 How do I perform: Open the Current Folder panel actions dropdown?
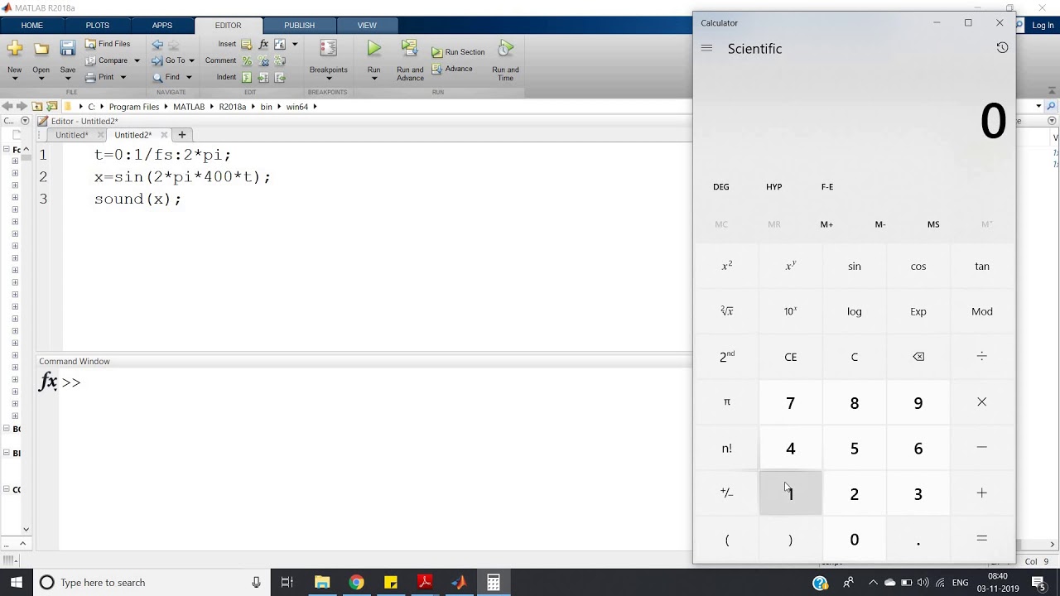click(25, 121)
